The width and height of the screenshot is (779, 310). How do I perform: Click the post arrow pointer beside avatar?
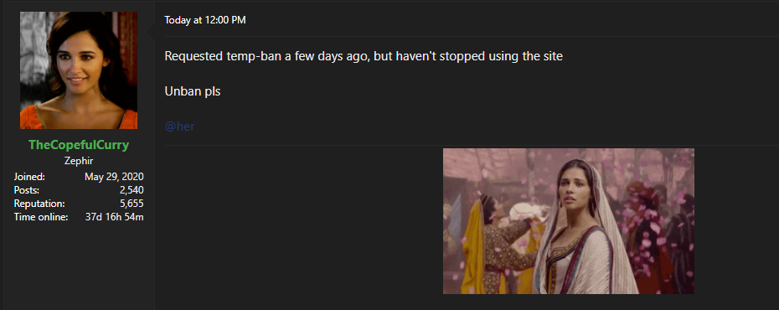click(152, 32)
